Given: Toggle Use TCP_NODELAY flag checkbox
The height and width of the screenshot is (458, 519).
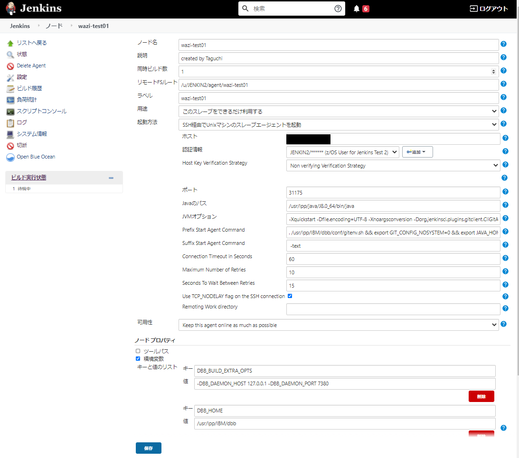Looking at the screenshot, I should [x=290, y=296].
